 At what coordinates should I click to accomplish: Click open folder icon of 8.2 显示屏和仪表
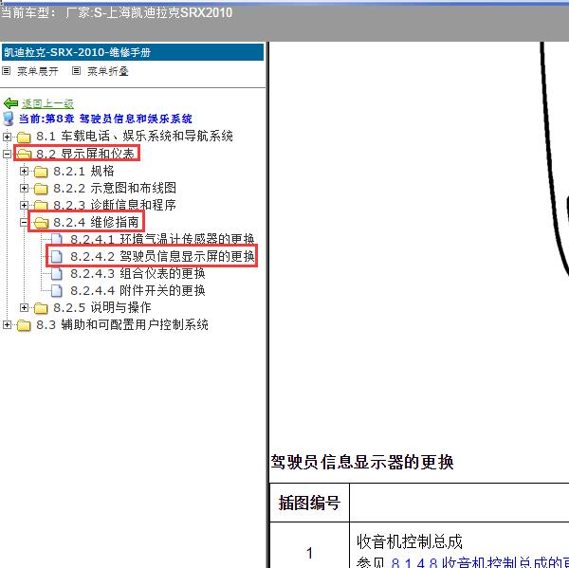(24, 154)
